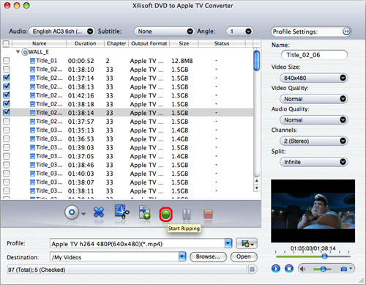Uncheck the checkbox for 01:38:13 title
This screenshot has height=285, width=366.
point(7,86)
